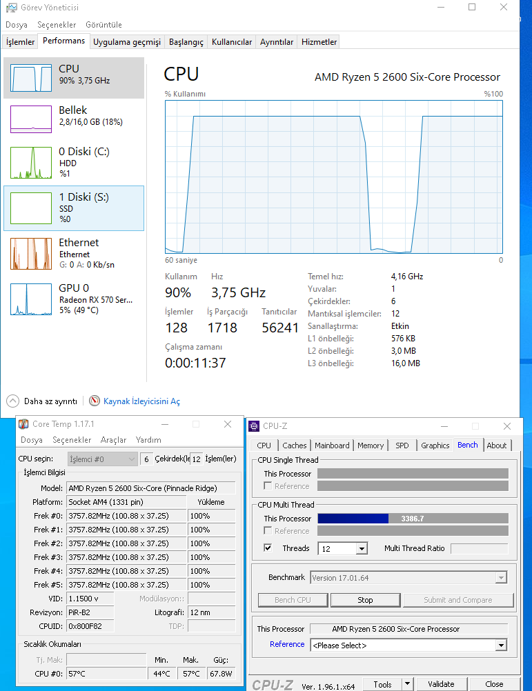Viewport: 532px width, 691px height.
Task: Click the Task Manager title bar icon
Action: (x=12, y=8)
